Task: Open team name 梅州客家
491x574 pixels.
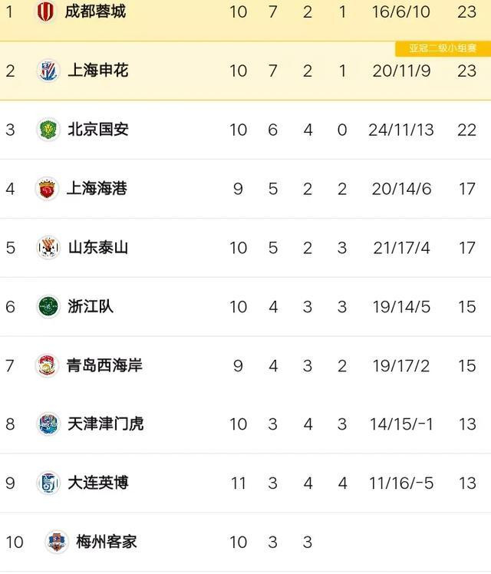Action: [106, 542]
